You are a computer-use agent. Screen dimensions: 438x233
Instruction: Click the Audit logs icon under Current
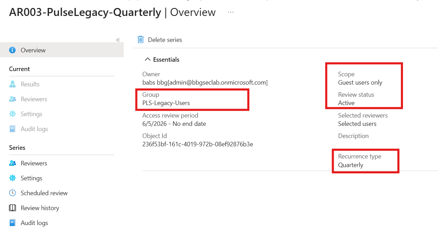tap(12, 129)
